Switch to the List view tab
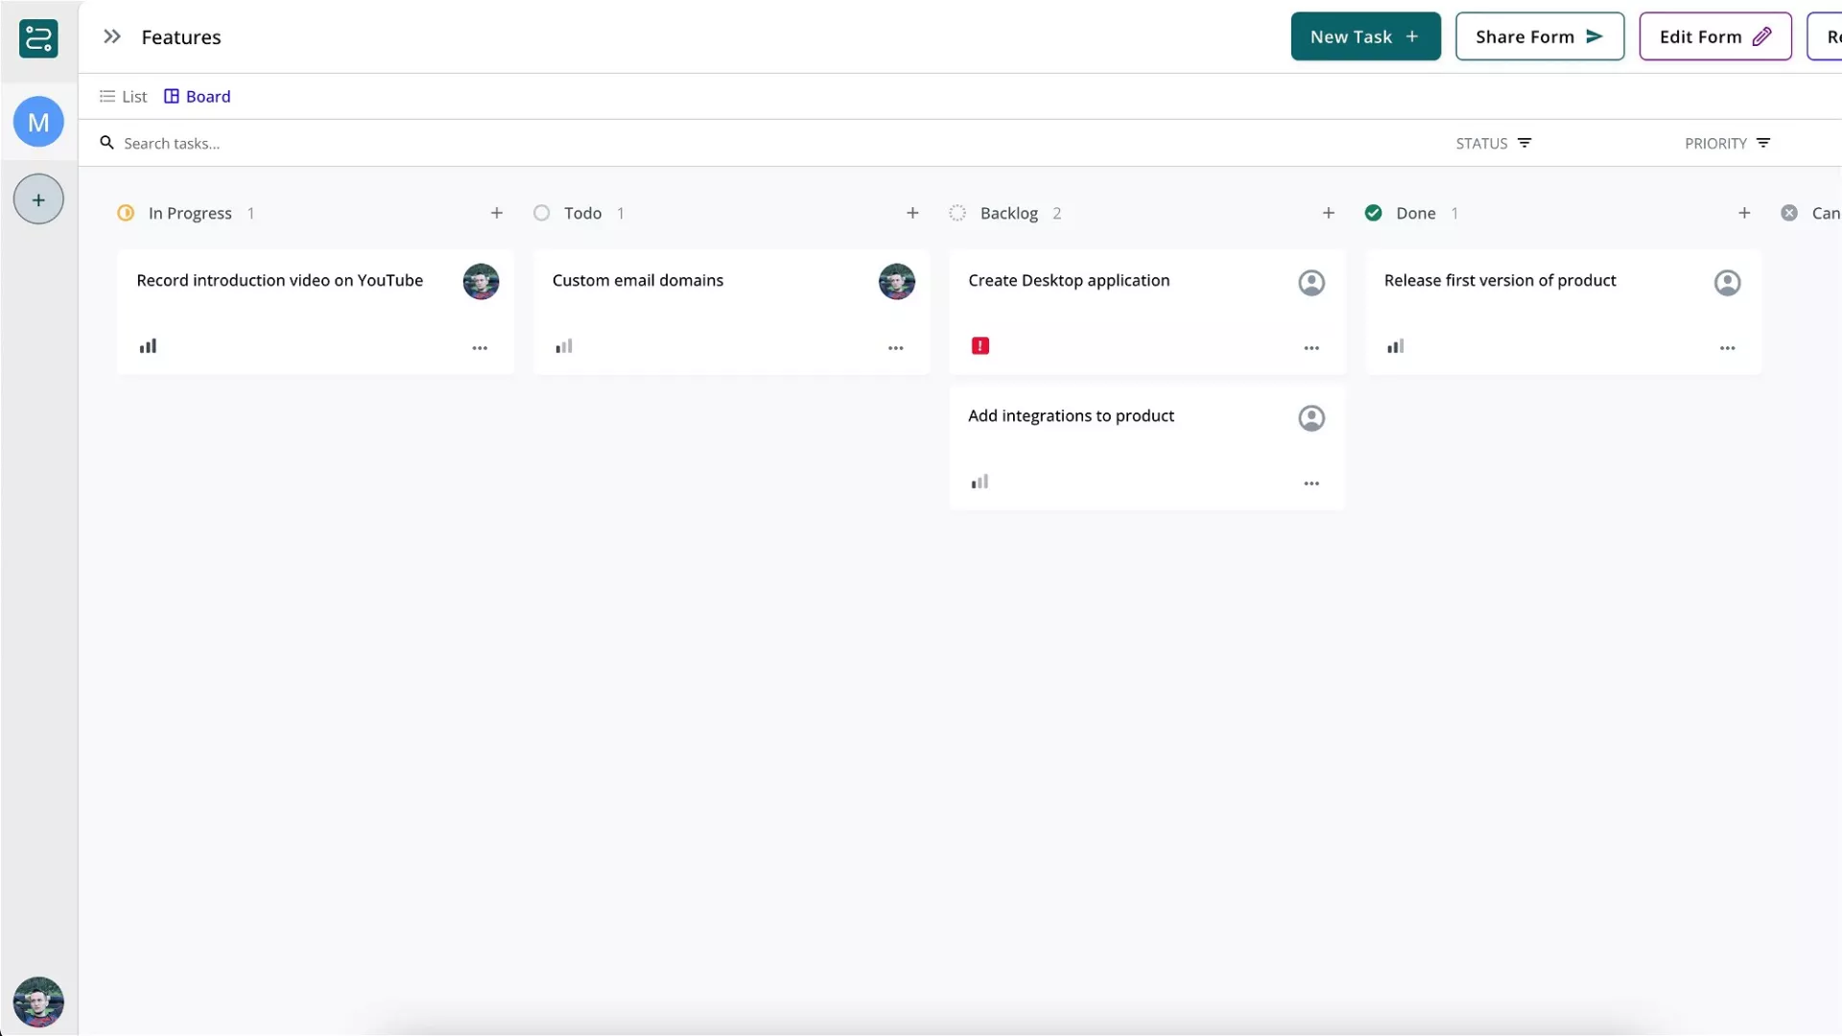The width and height of the screenshot is (1842, 1036). coord(124,96)
